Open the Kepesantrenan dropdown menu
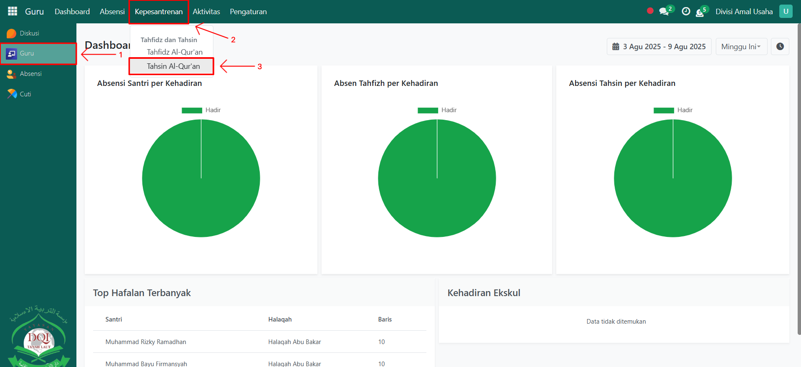 click(x=159, y=12)
